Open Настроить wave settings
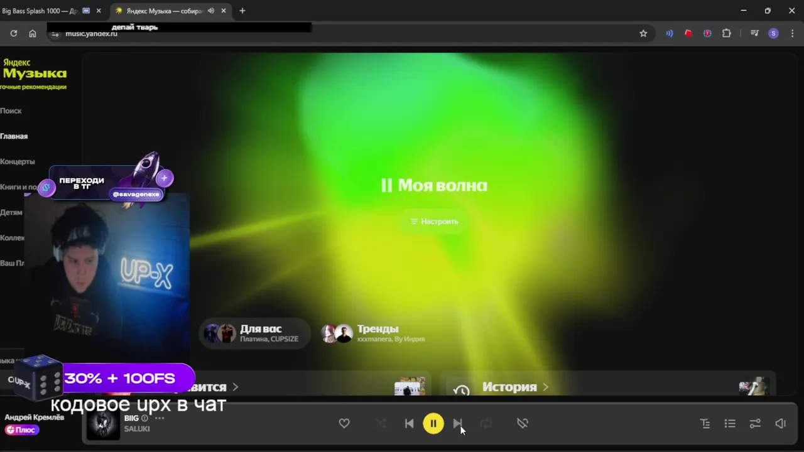This screenshot has width=804, height=452. tap(434, 222)
